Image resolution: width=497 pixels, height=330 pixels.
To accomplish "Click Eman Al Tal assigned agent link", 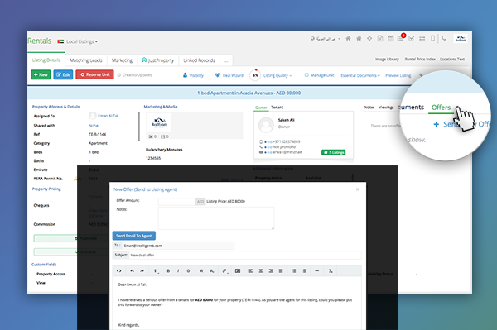I will pyautogui.click(x=108, y=116).
